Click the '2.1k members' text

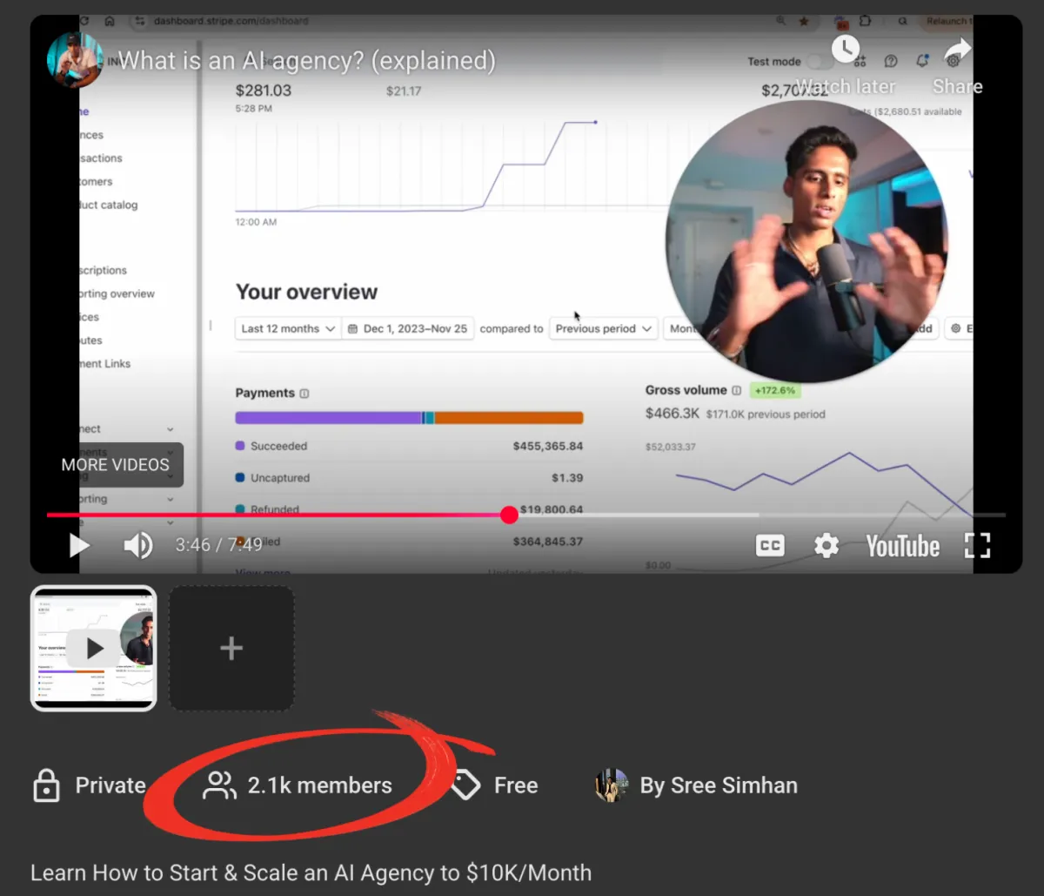[x=320, y=785]
